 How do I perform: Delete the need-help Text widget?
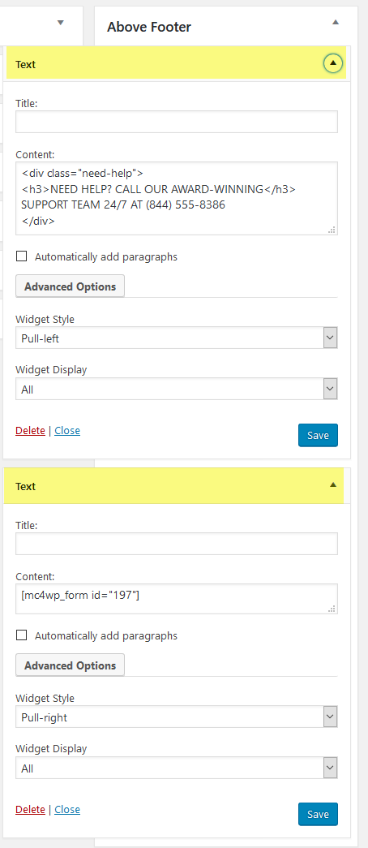(x=30, y=430)
